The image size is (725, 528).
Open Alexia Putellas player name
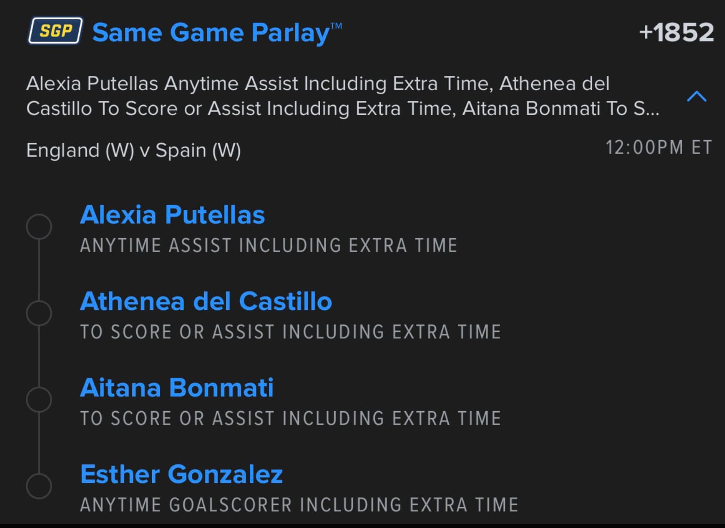coord(173,215)
